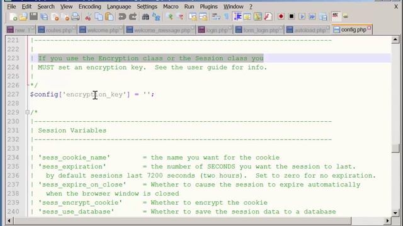The height and width of the screenshot is (226, 403).
Task: Open the File menu
Action: point(11,6)
